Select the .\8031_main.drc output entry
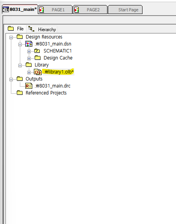The width and height of the screenshot is (176, 224). (x=53, y=86)
